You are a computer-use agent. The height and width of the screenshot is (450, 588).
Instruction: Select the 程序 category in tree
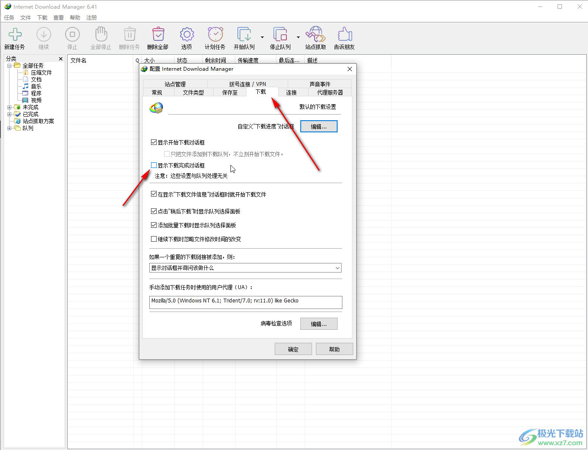coord(36,93)
